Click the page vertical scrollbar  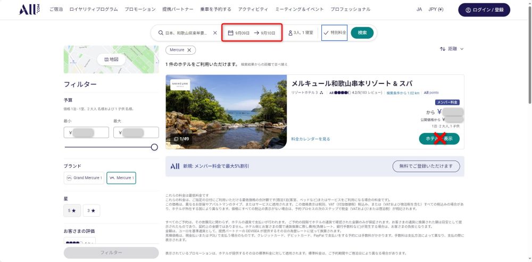pos(529,54)
